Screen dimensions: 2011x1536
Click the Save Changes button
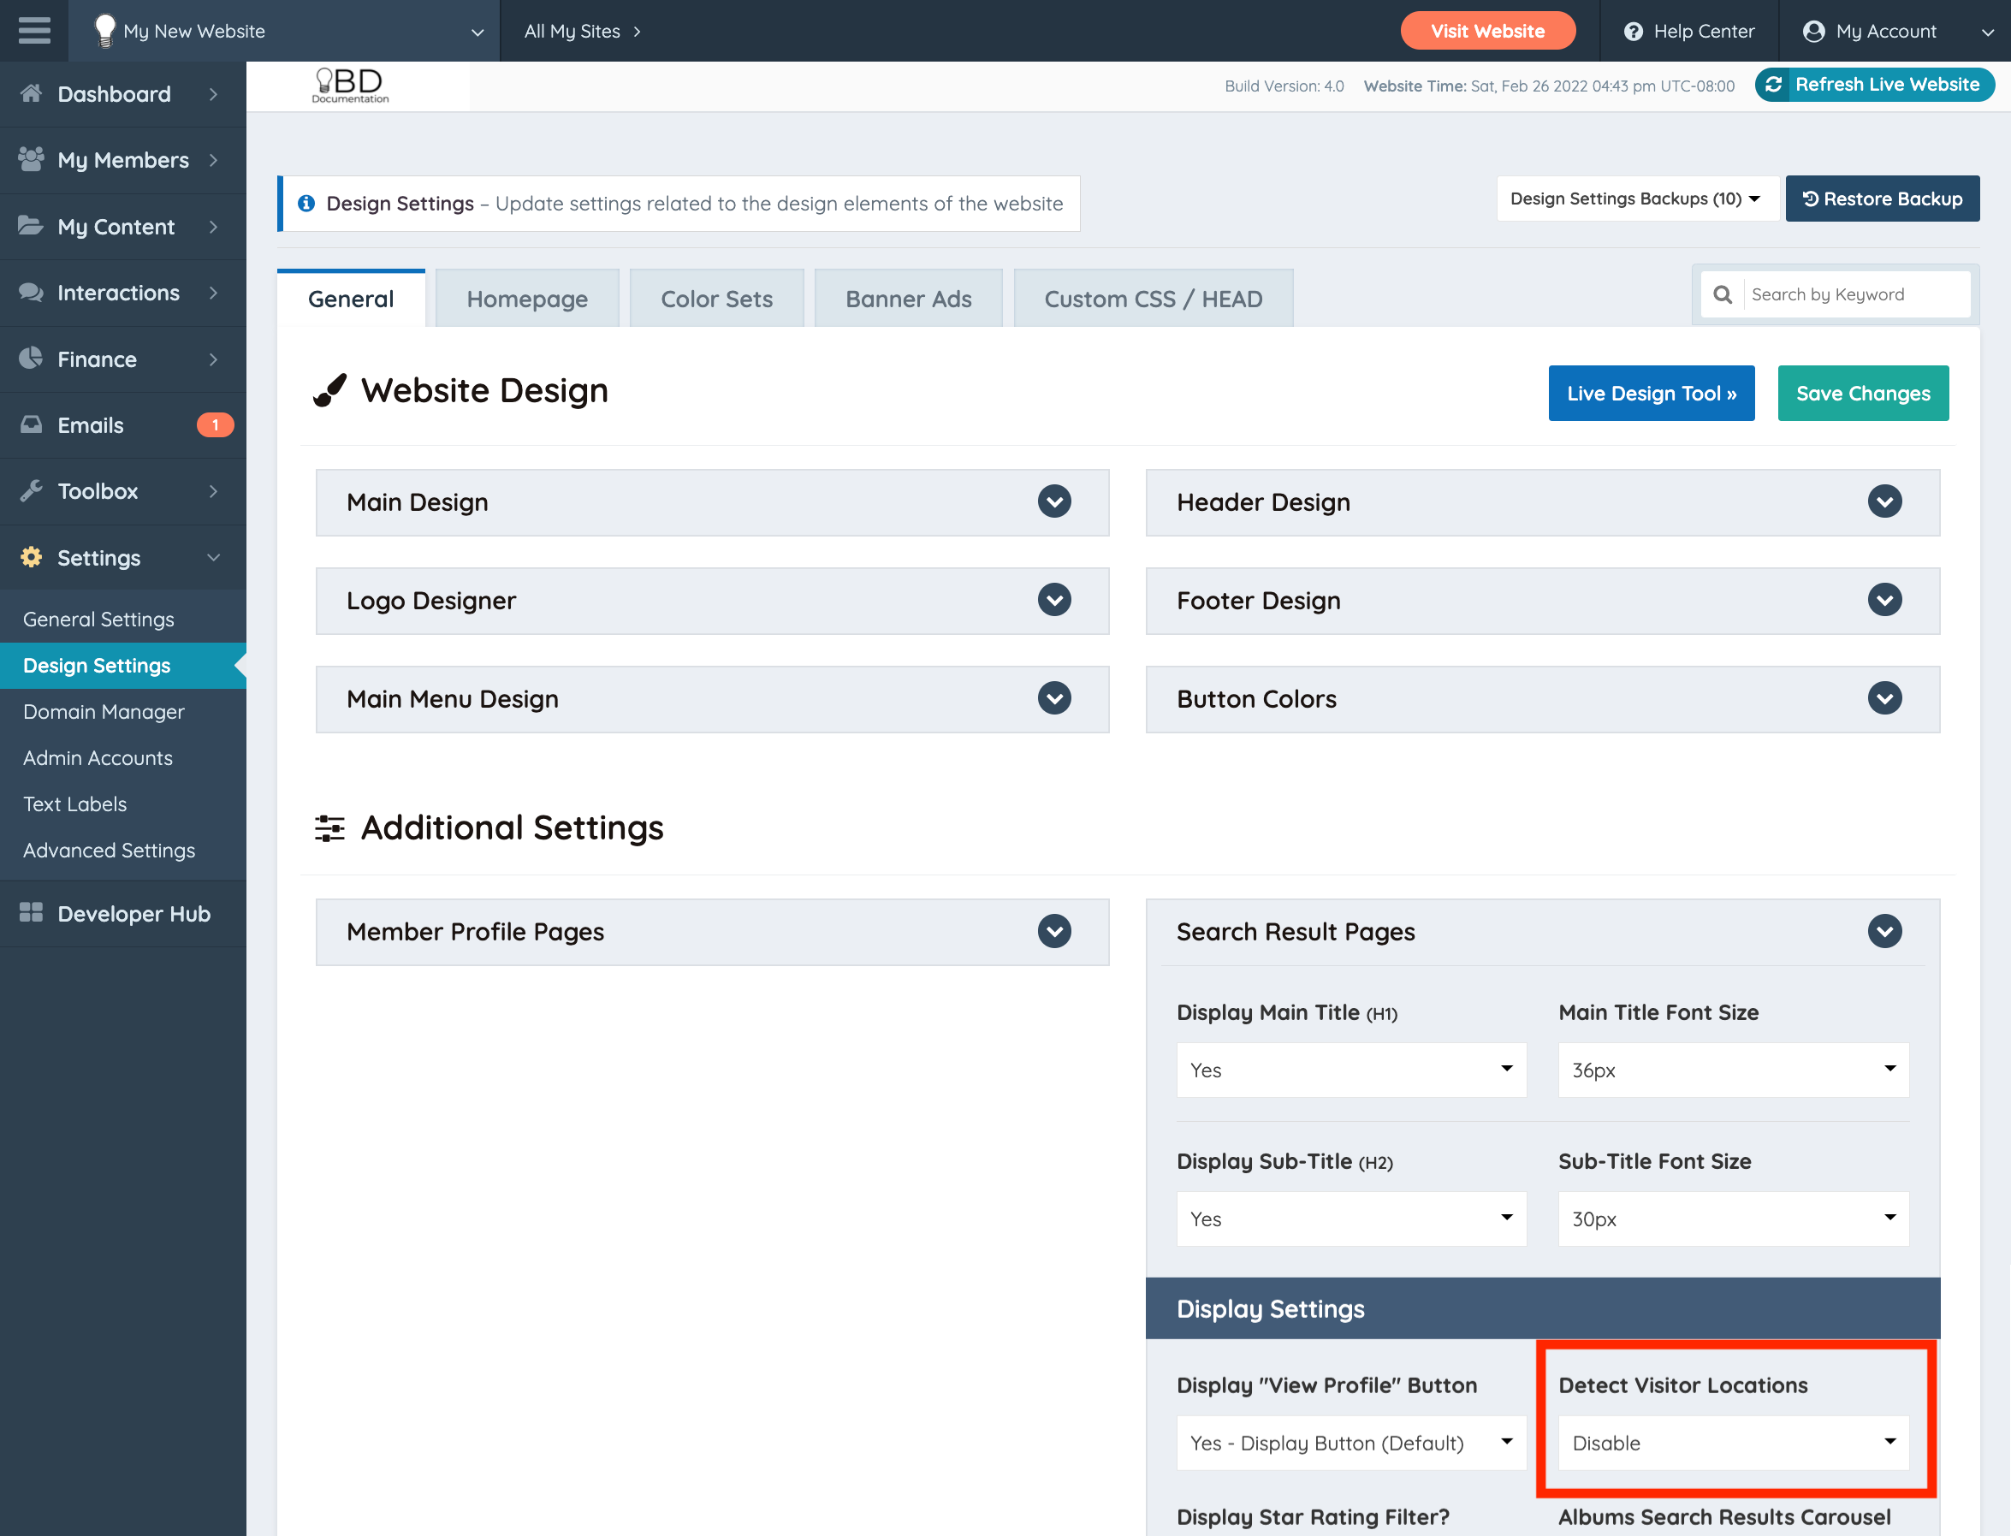[x=1862, y=393]
